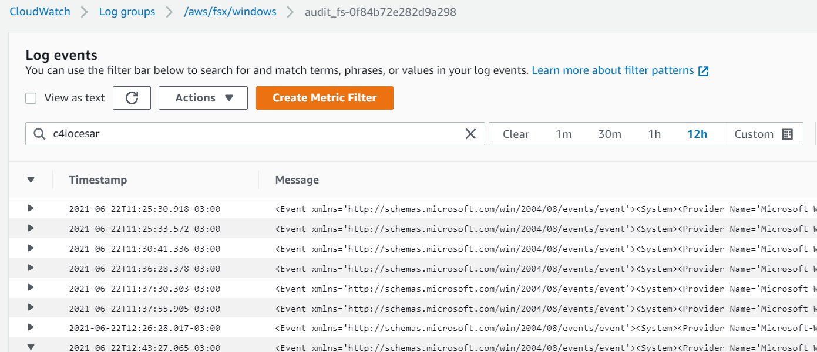Click the Timestamp column header

point(97,180)
